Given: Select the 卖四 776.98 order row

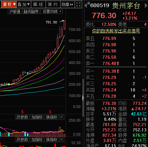Looking at the screenshot, I should (116, 45).
